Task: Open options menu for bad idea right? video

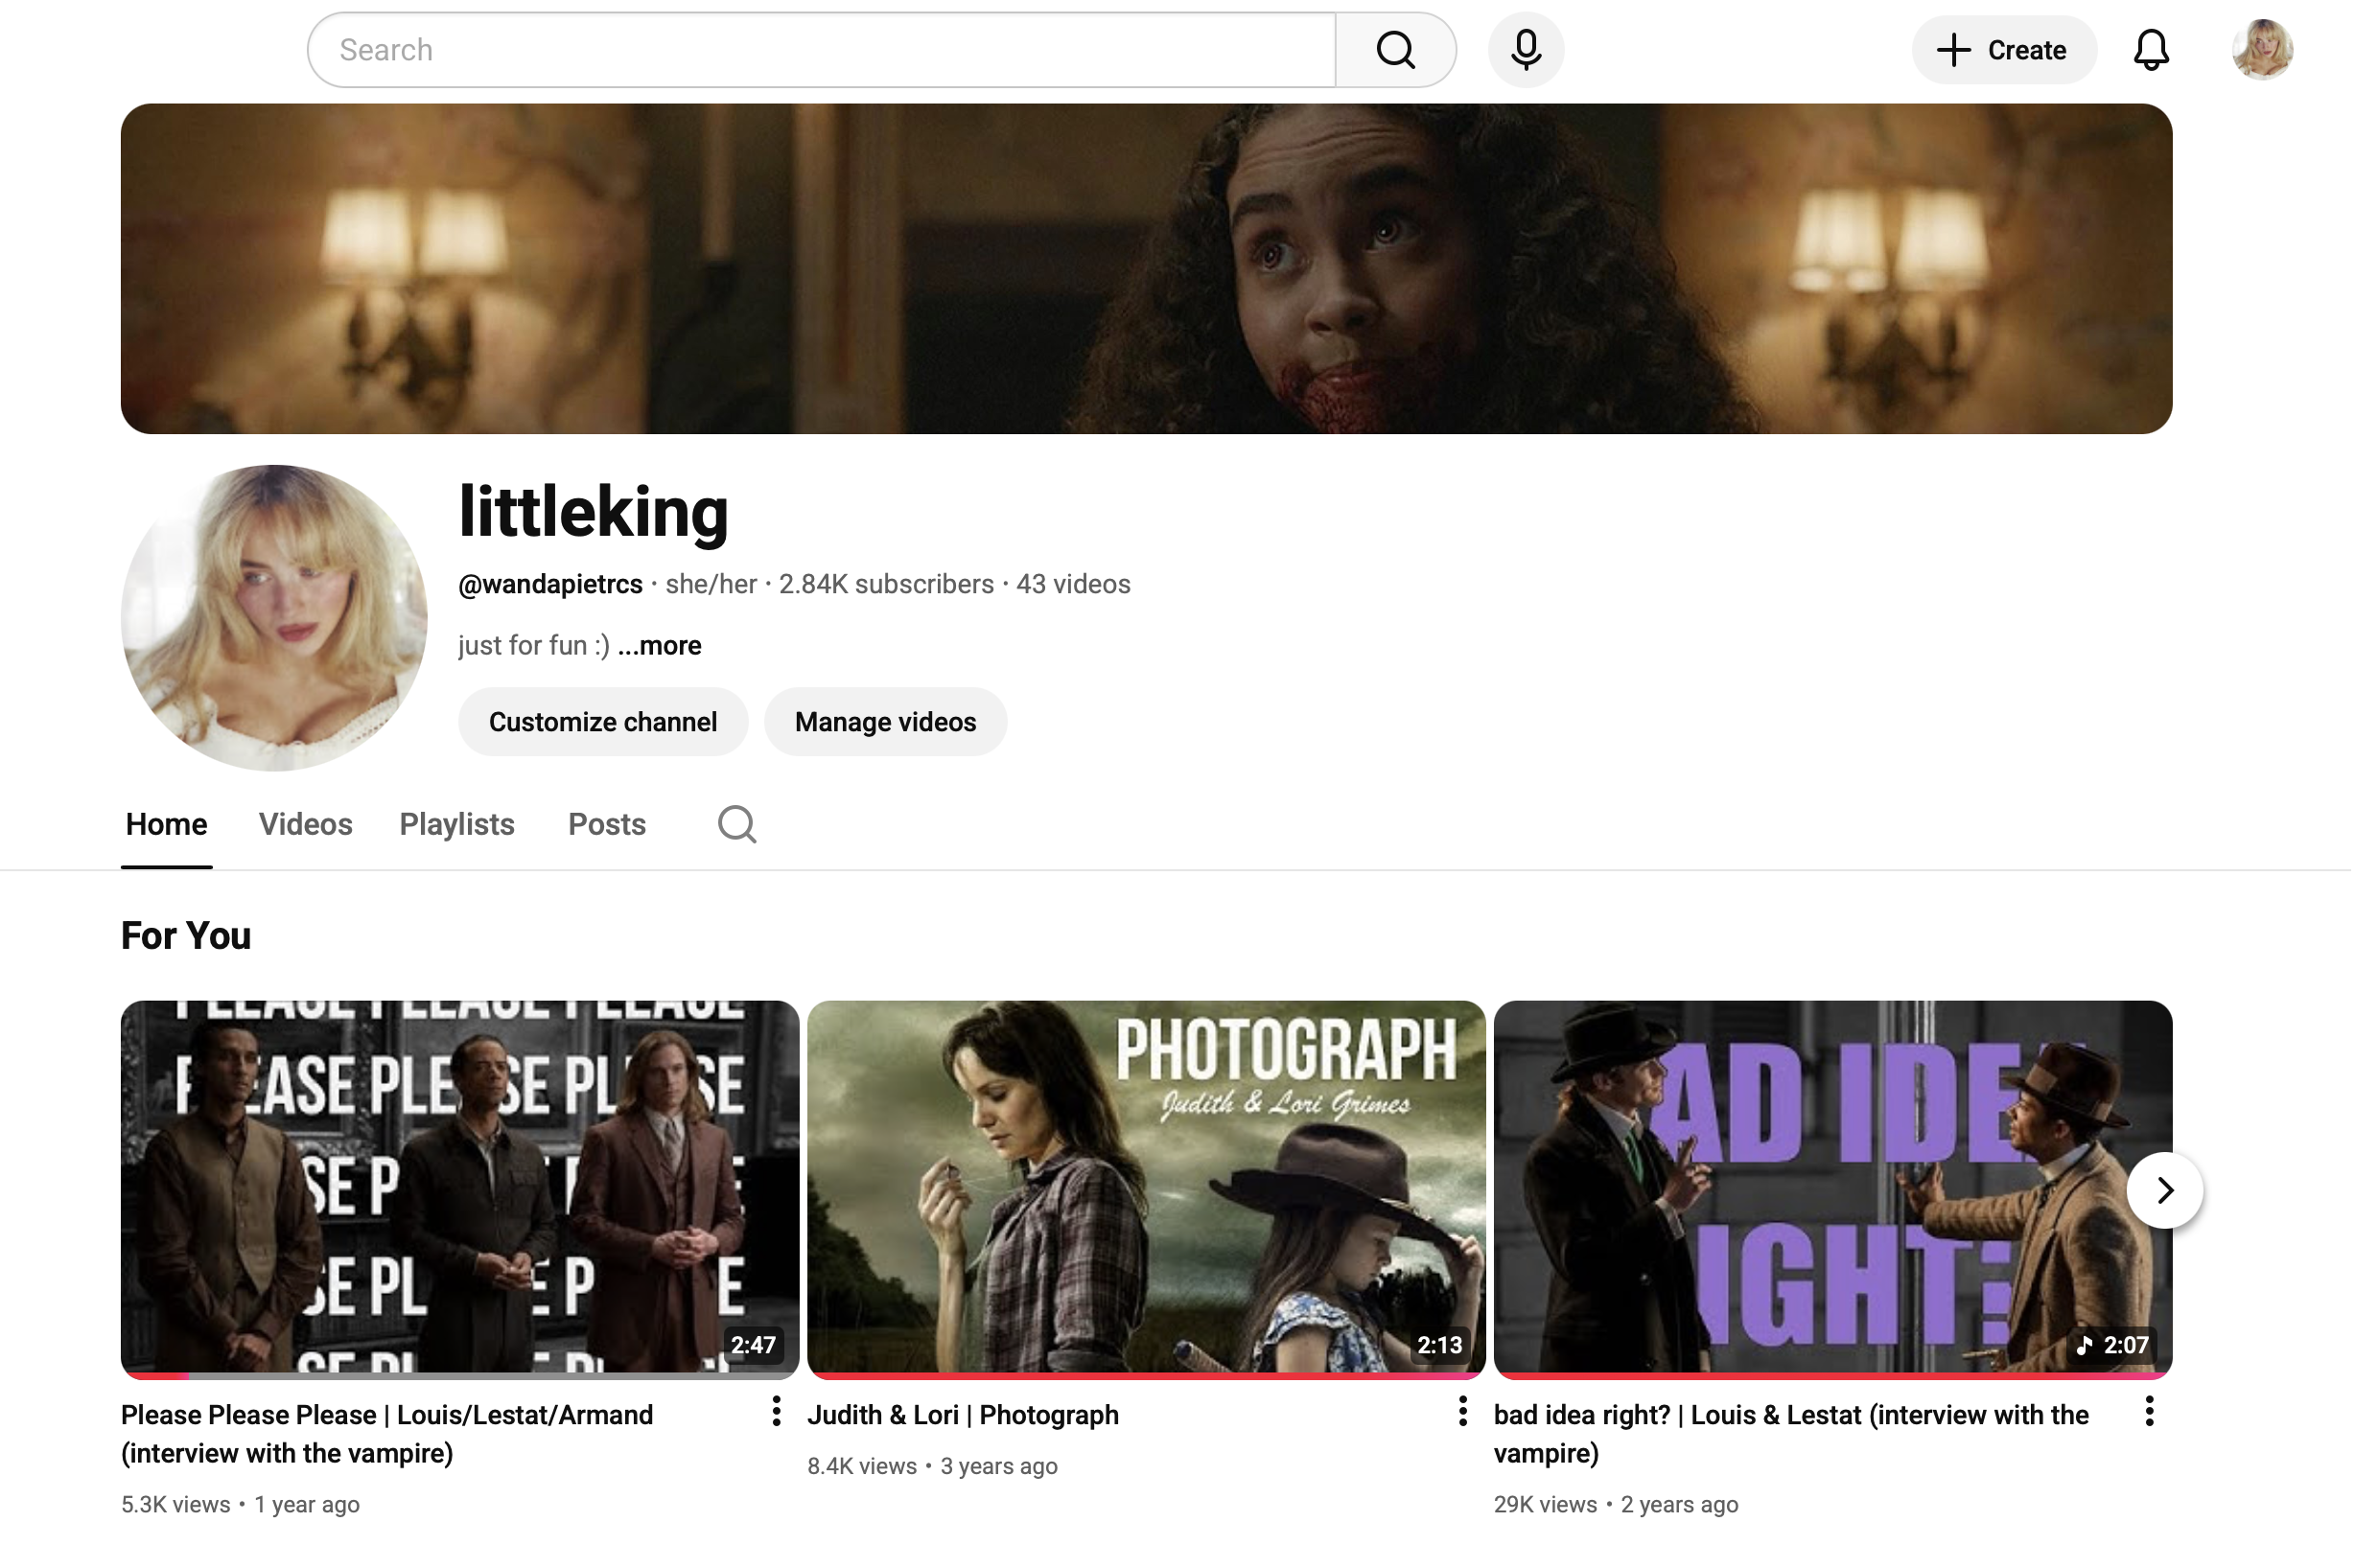Action: click(x=2148, y=1412)
